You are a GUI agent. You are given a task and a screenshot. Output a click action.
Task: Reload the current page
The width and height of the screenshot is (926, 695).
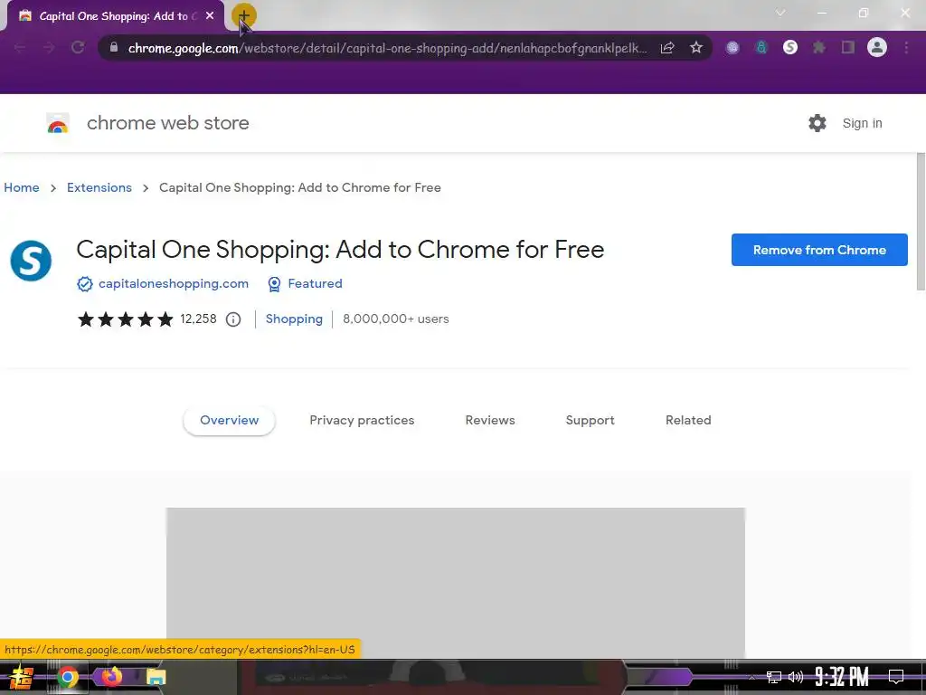coord(78,48)
